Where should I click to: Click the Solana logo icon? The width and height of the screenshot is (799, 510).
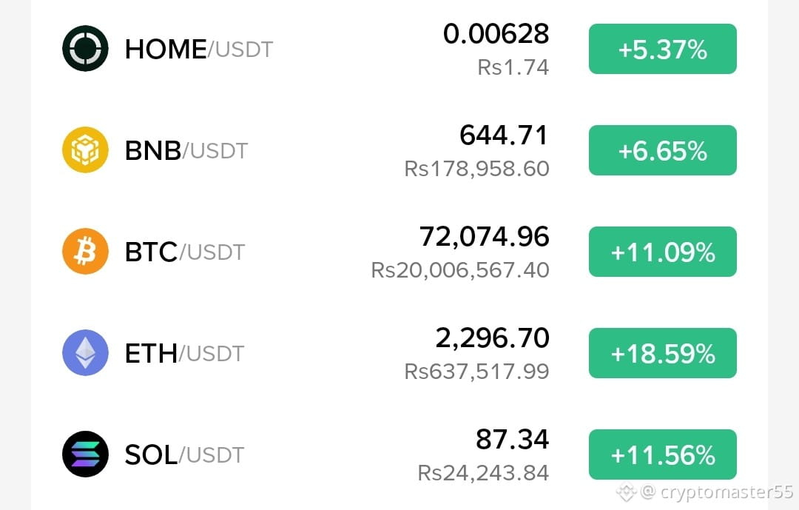pos(85,454)
